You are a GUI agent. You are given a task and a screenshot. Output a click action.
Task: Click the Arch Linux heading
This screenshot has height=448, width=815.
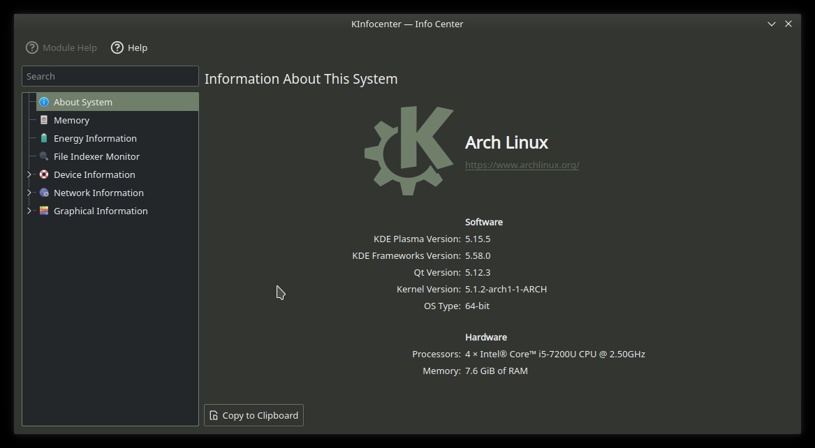point(506,142)
